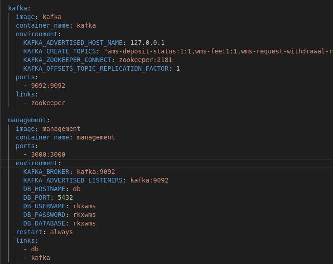This screenshot has height=264, width=333.
Task: Click "container_name: management" line
Action: [x=65, y=137]
